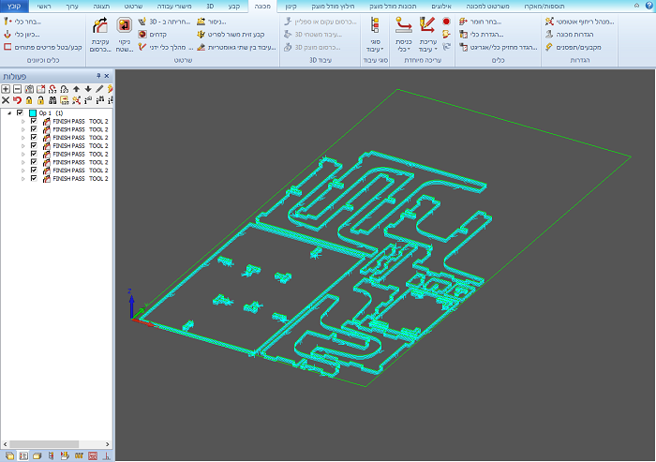
Task: Expand the sixth FINISH PASS TOOL 2 row
Action: [23, 162]
